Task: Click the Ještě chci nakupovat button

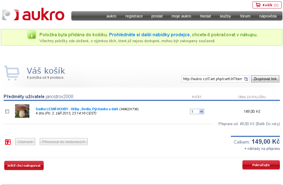Action: click(24, 165)
